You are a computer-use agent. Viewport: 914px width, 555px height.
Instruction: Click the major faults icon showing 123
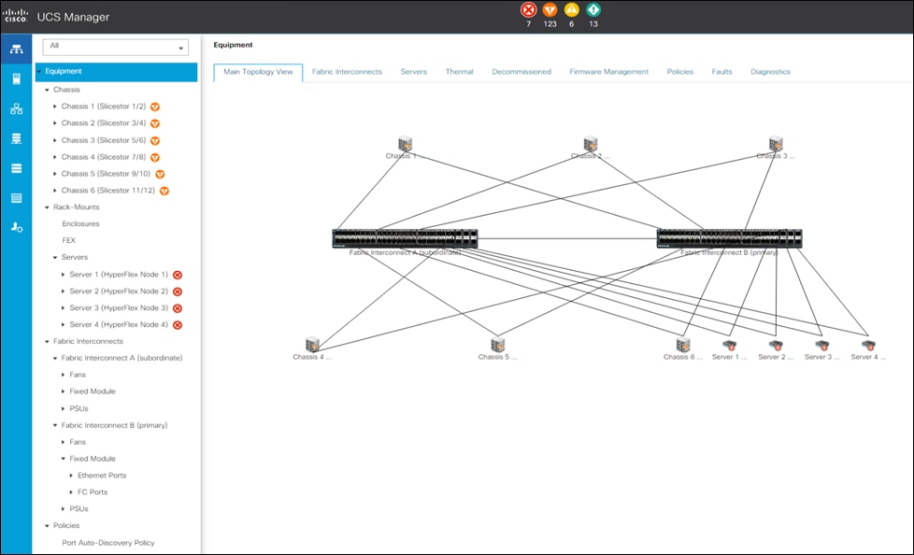coord(550,10)
